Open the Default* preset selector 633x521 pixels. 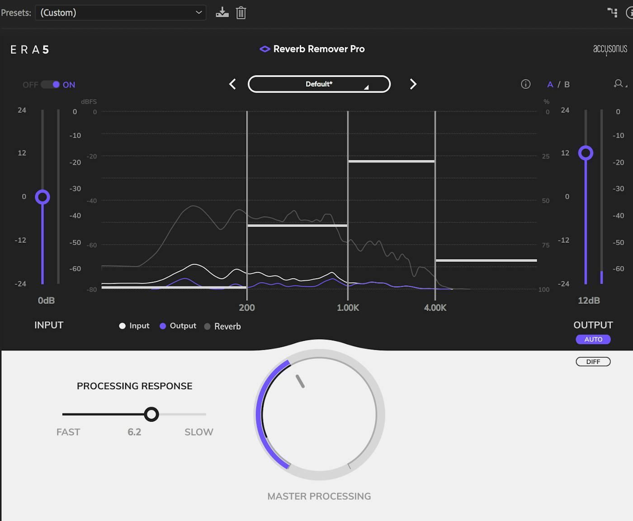pos(319,84)
